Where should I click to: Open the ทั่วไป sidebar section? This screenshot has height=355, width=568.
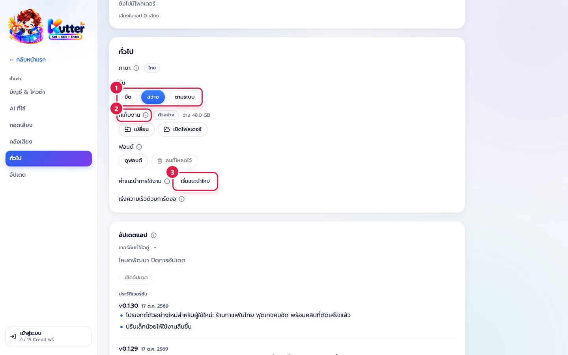click(x=49, y=158)
